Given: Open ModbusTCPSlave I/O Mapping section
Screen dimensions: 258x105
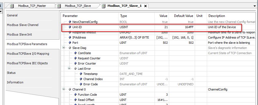Looking at the screenshot, I should click(28, 54).
